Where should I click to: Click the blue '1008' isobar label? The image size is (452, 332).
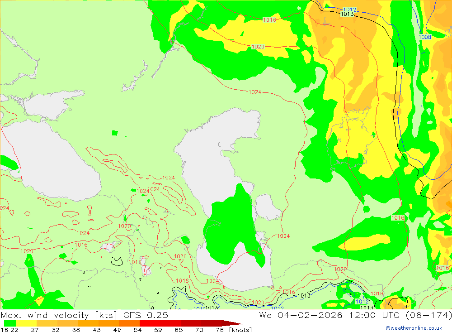pos(425,37)
